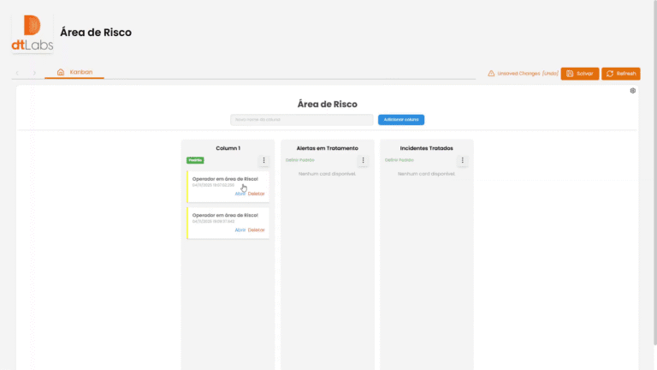The height and width of the screenshot is (370, 657).
Task: Open the settings gear icon
Action: pyautogui.click(x=632, y=91)
